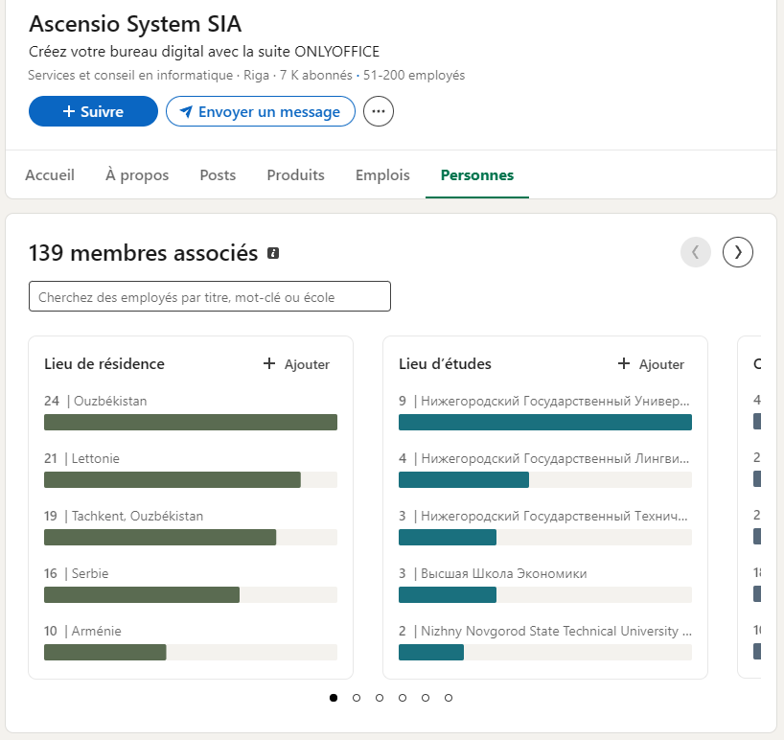Viewport: 784px width, 740px height.
Task: Select the second pagination dot
Action: tap(357, 698)
